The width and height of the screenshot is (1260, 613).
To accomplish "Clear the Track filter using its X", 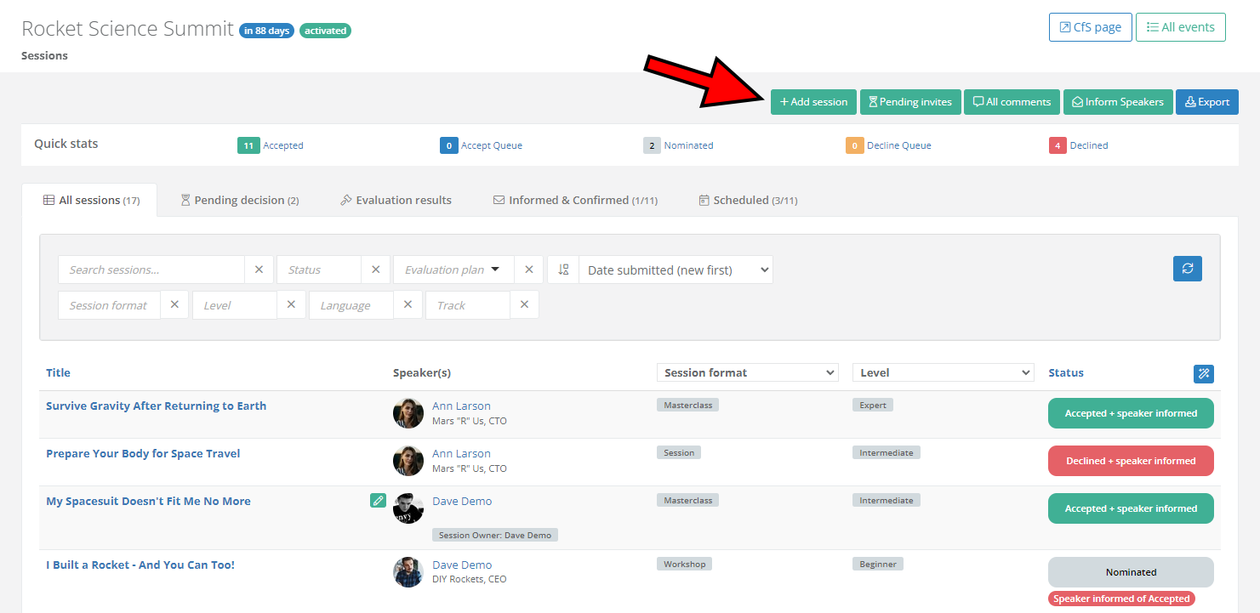I will [x=524, y=305].
